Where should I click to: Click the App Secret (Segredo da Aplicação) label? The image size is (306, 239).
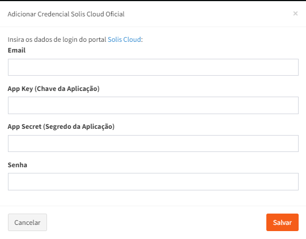[x=61, y=127]
